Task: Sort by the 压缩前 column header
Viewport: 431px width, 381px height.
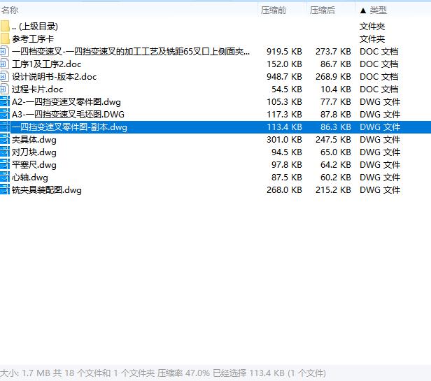Action: click(x=274, y=10)
